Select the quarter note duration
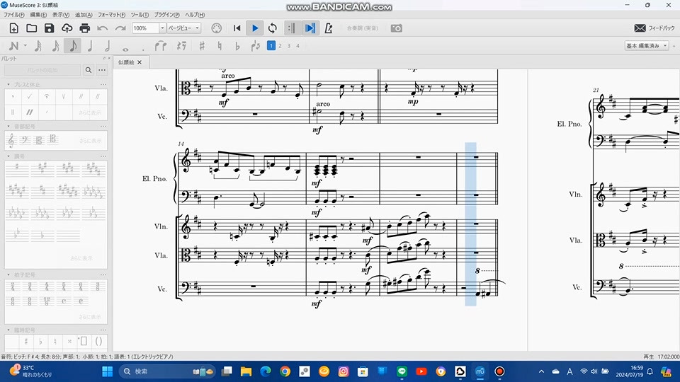 click(x=90, y=46)
